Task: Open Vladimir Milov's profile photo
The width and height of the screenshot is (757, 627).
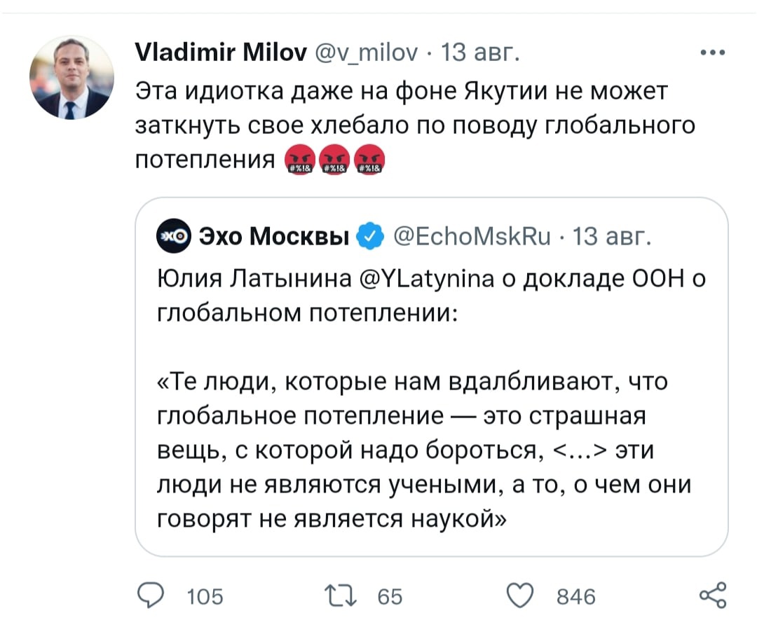Action: [x=71, y=77]
